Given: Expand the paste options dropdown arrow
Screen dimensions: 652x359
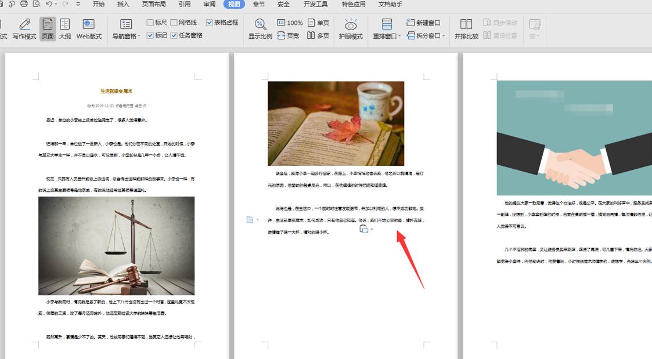Looking at the screenshot, I should (372, 229).
